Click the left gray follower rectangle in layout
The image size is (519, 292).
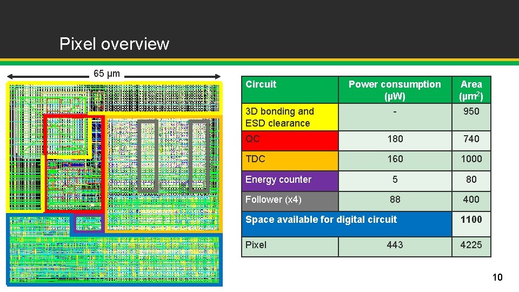(x=148, y=156)
